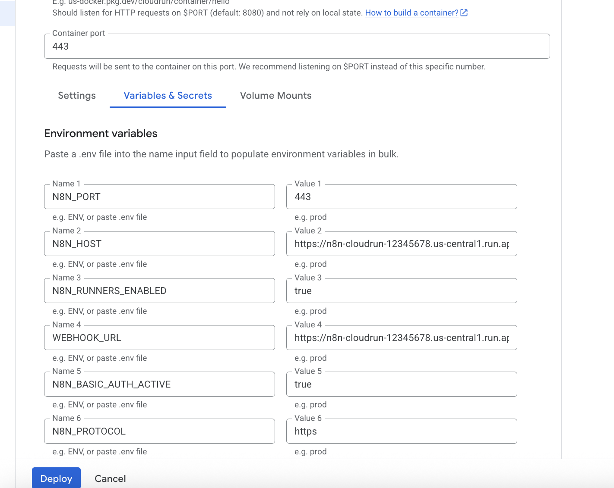
Task: Click the external link icon after 'How to build a container?'
Action: coord(464,13)
